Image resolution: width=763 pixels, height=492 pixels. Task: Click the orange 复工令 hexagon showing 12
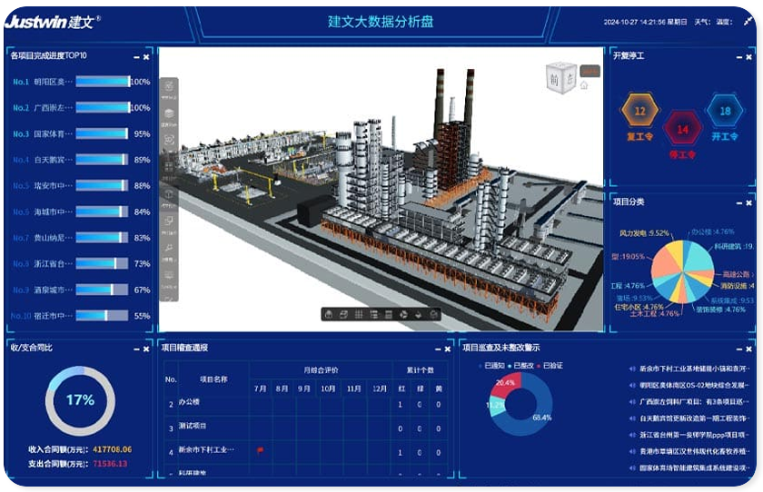[x=639, y=113]
